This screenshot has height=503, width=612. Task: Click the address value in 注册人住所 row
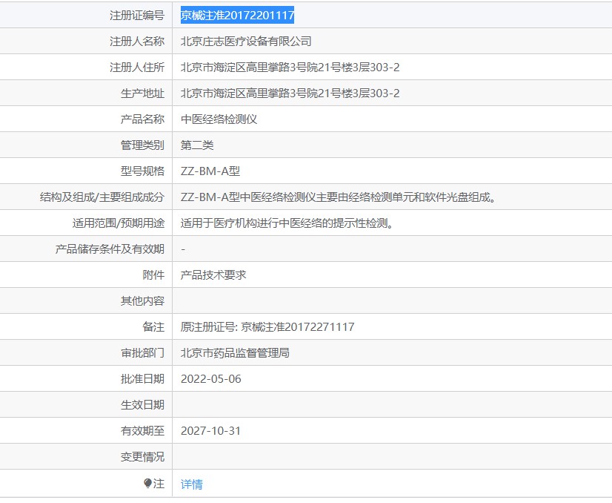(x=290, y=68)
